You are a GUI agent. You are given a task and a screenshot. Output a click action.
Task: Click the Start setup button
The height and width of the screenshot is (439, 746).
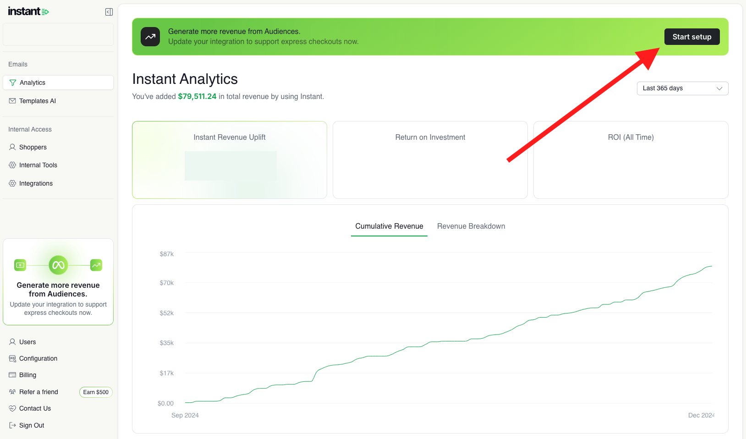(692, 37)
